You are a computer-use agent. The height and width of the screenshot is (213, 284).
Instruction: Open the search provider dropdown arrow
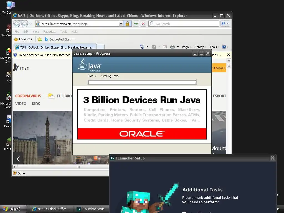[228, 24]
